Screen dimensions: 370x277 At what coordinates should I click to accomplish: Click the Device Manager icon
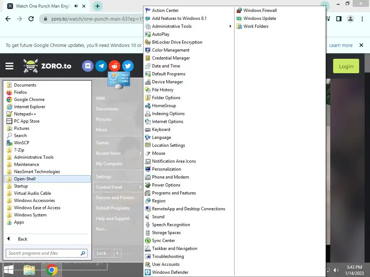click(x=148, y=82)
